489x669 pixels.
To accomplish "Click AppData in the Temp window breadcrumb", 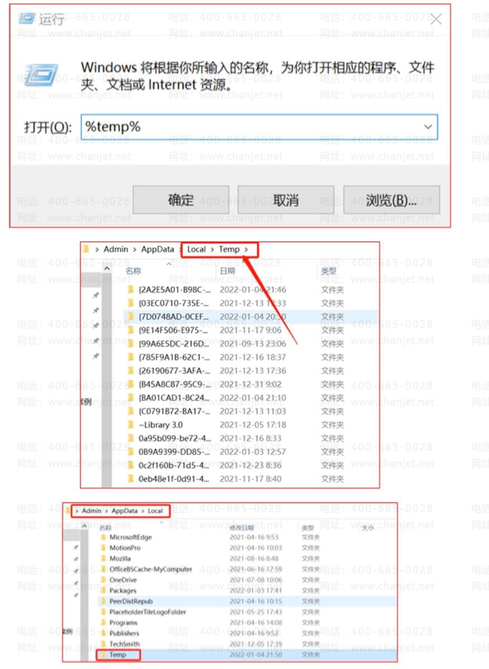I will click(158, 249).
